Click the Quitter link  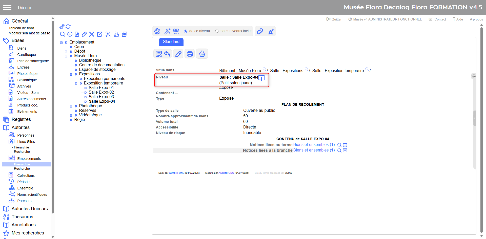click(334, 19)
